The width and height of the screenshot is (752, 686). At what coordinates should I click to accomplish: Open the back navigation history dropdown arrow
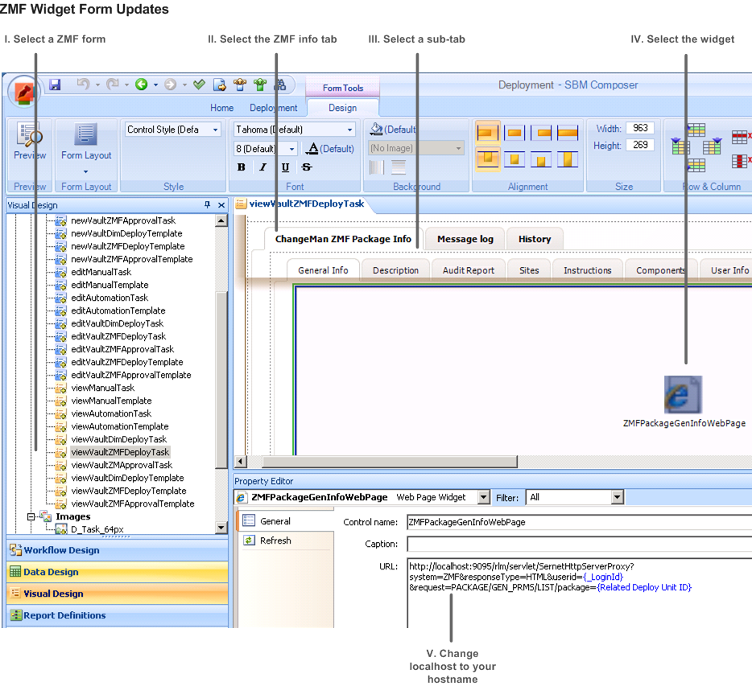pos(155,84)
